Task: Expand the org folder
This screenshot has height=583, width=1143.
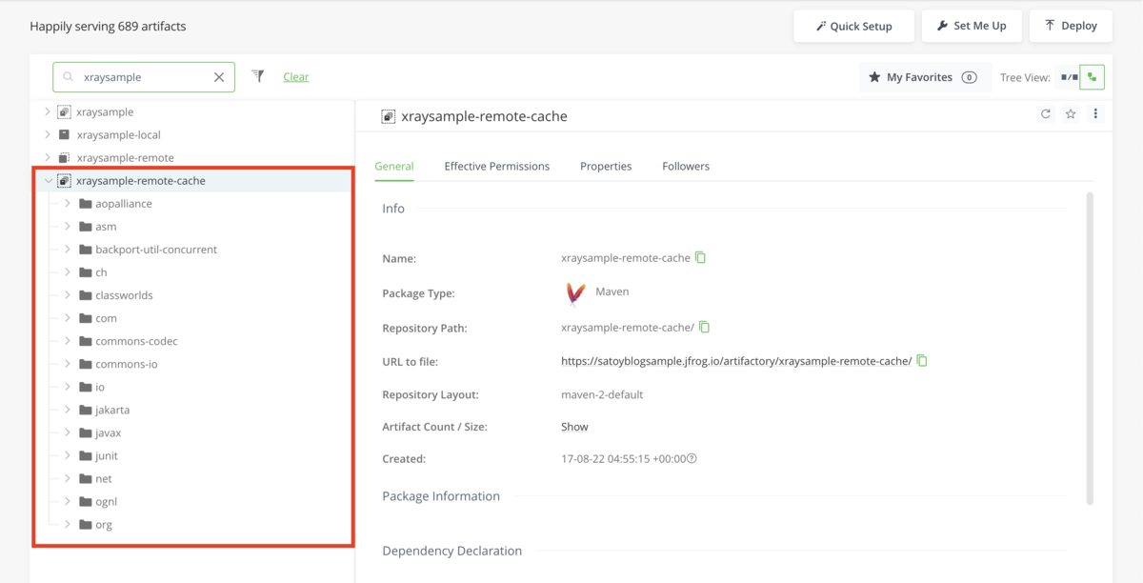Action: [x=68, y=524]
